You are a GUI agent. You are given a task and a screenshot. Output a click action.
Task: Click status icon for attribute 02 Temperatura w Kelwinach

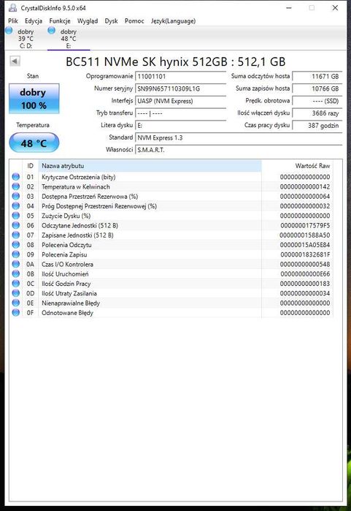15,186
